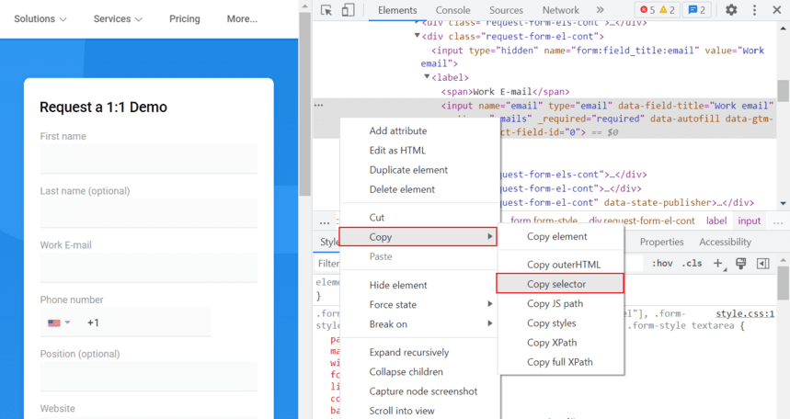
Task: Collapse the label element node
Action: click(427, 77)
